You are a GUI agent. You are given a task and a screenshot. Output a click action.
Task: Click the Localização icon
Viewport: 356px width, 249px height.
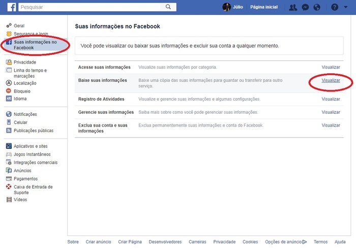(9, 83)
